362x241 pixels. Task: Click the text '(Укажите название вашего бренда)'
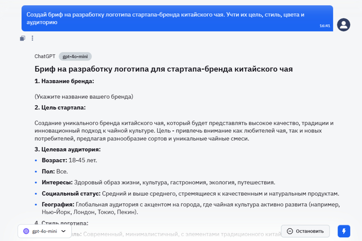[84, 97]
